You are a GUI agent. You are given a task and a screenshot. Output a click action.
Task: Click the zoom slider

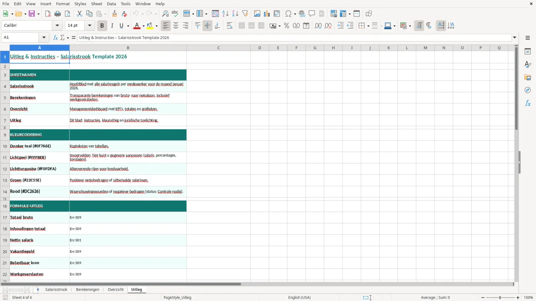(x=500, y=297)
